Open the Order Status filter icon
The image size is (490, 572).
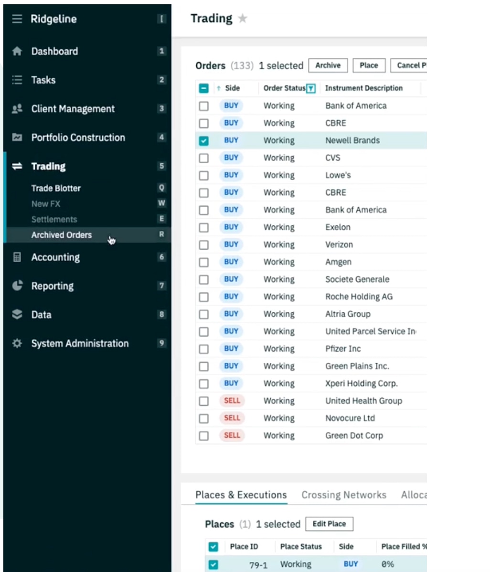point(311,88)
